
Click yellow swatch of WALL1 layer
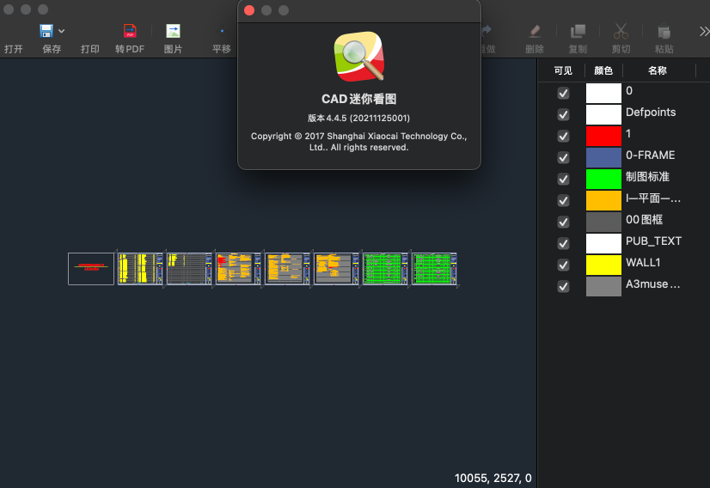[x=603, y=265]
